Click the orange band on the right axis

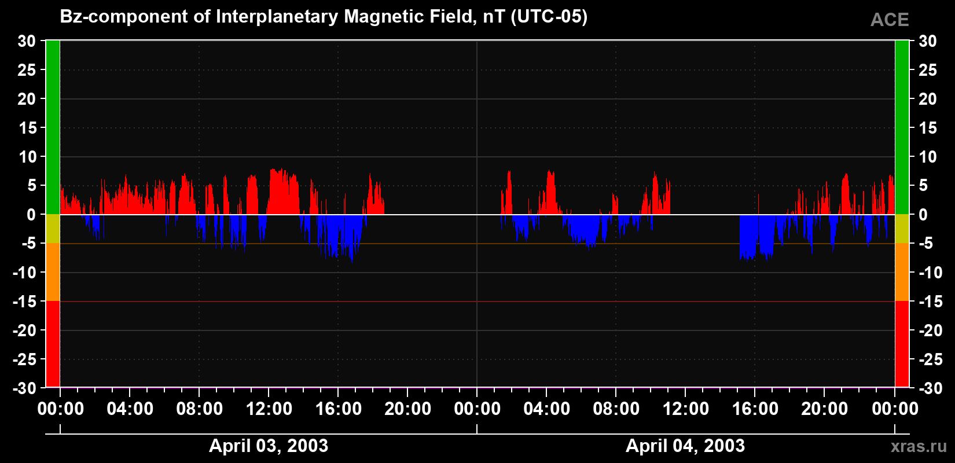point(902,272)
